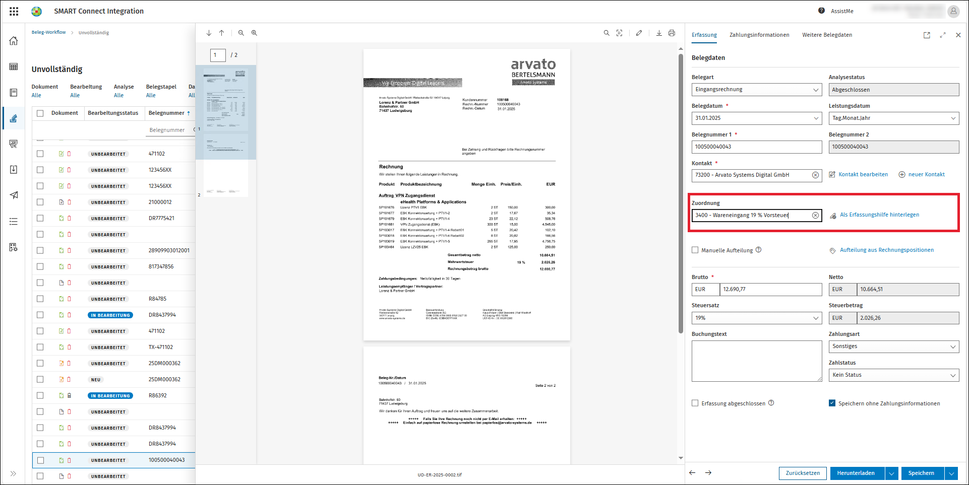Select all documents via header checkbox
The width and height of the screenshot is (969, 485).
click(x=40, y=113)
